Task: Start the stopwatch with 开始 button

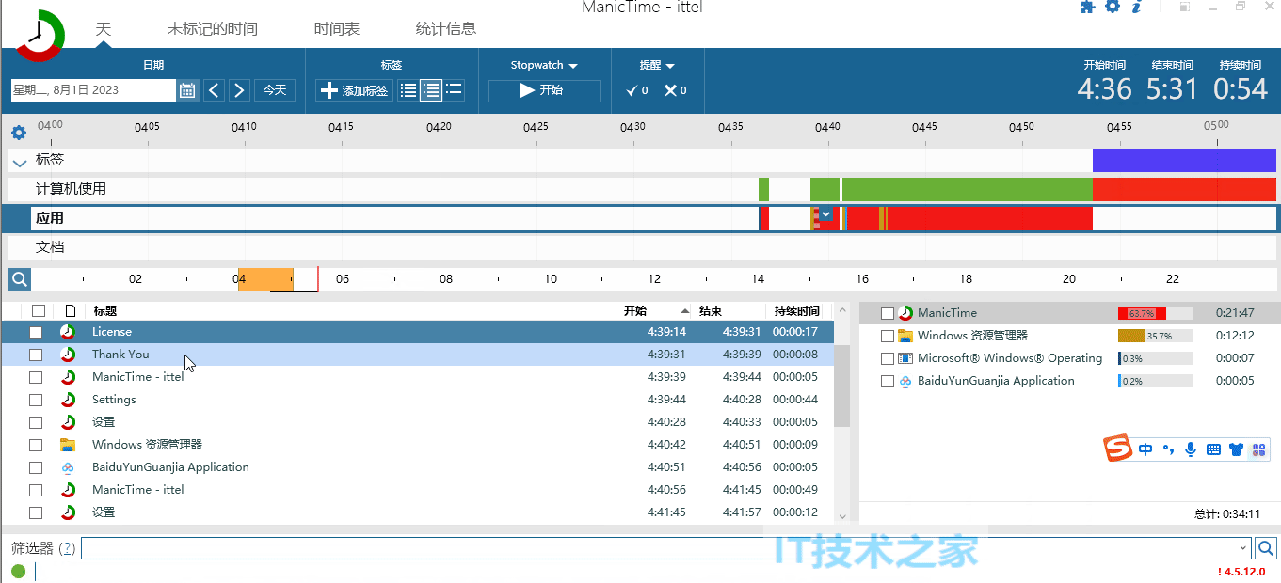Action: pyautogui.click(x=544, y=90)
